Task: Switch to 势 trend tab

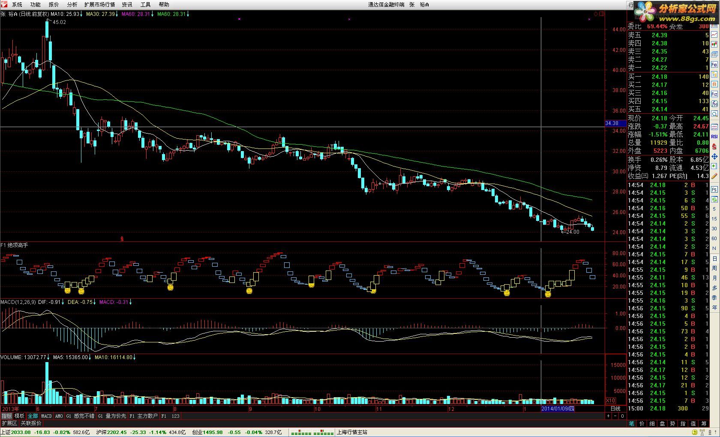Action: (x=672, y=424)
